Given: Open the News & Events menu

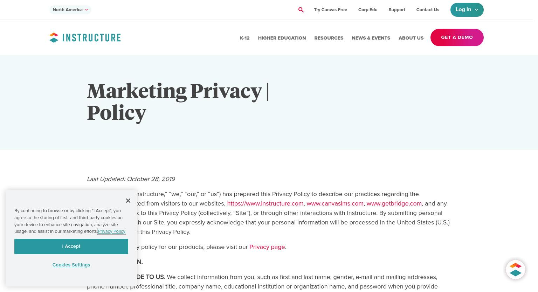Looking at the screenshot, I should point(371,38).
